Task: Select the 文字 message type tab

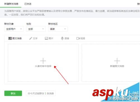Action: [33, 38]
